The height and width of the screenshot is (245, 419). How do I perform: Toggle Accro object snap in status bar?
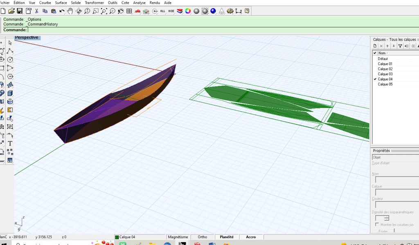click(251, 237)
